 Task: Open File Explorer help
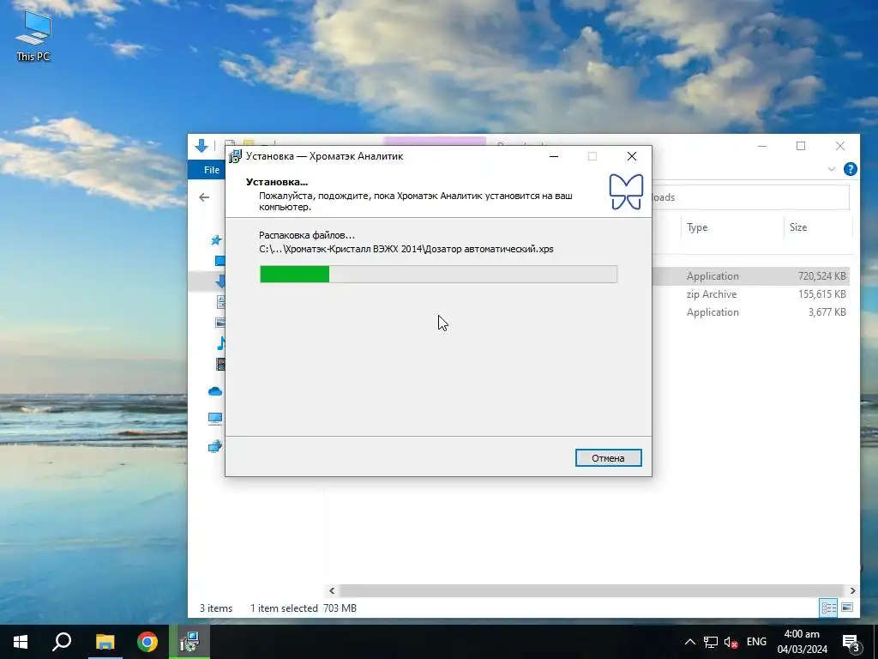tap(850, 169)
